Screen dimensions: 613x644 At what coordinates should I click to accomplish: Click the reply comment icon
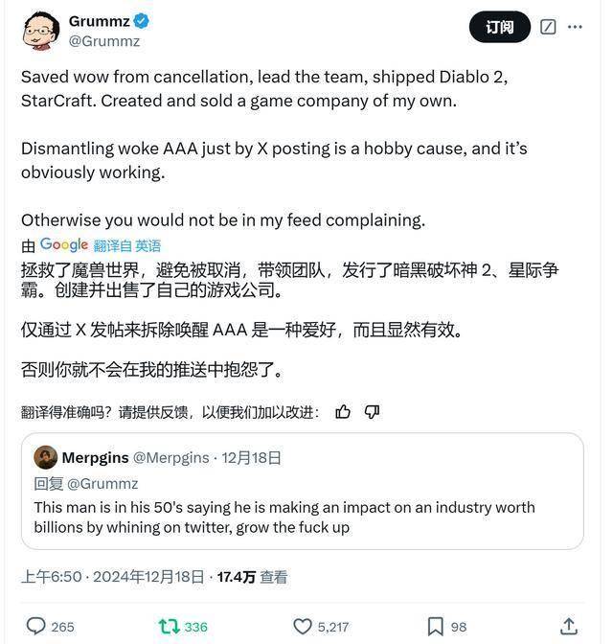coord(36,626)
